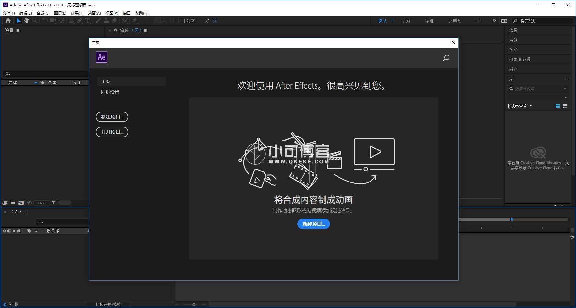
Task: Click the project settings rocket icon
Action: [x=29, y=203]
